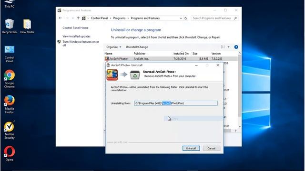This screenshot has height=171, width=305.
Task: Open view options dropdown arrow
Action: [229, 47]
